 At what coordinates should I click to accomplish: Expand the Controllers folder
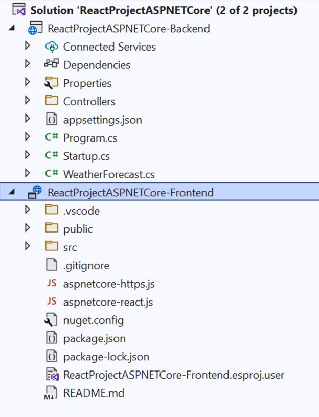(x=27, y=100)
